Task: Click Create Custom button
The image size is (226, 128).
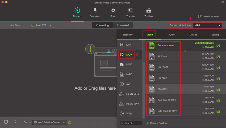Action: pos(157,123)
